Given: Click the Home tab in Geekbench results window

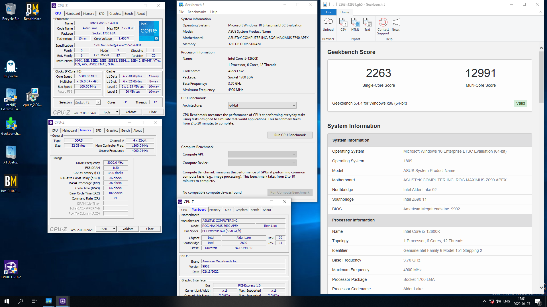Looking at the screenshot, I should [344, 12].
